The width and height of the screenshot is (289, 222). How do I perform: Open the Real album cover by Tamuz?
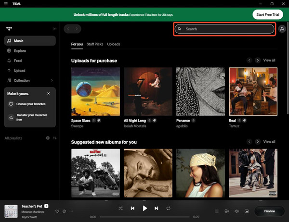pyautogui.click(x=253, y=92)
